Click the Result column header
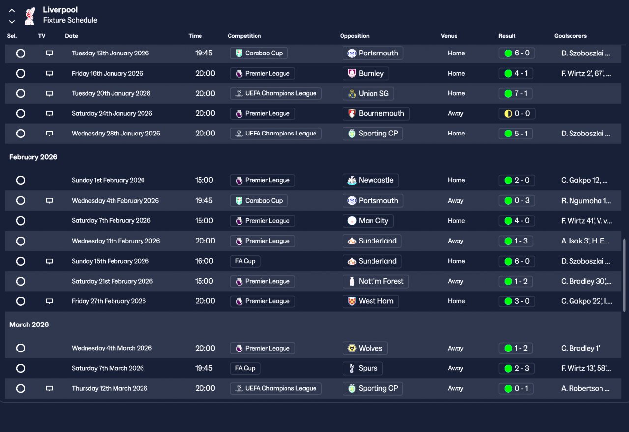 pyautogui.click(x=507, y=36)
